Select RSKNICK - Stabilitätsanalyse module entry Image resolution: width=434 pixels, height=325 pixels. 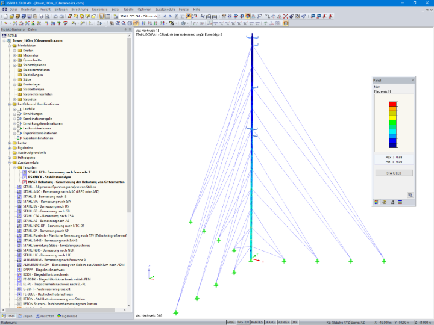(x=49, y=177)
